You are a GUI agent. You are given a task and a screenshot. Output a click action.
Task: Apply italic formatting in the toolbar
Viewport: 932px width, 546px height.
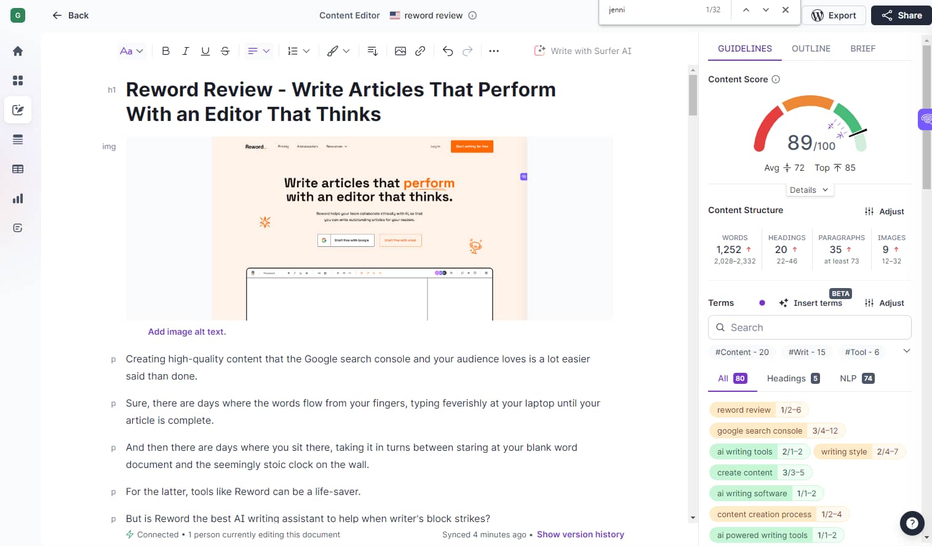click(x=185, y=51)
